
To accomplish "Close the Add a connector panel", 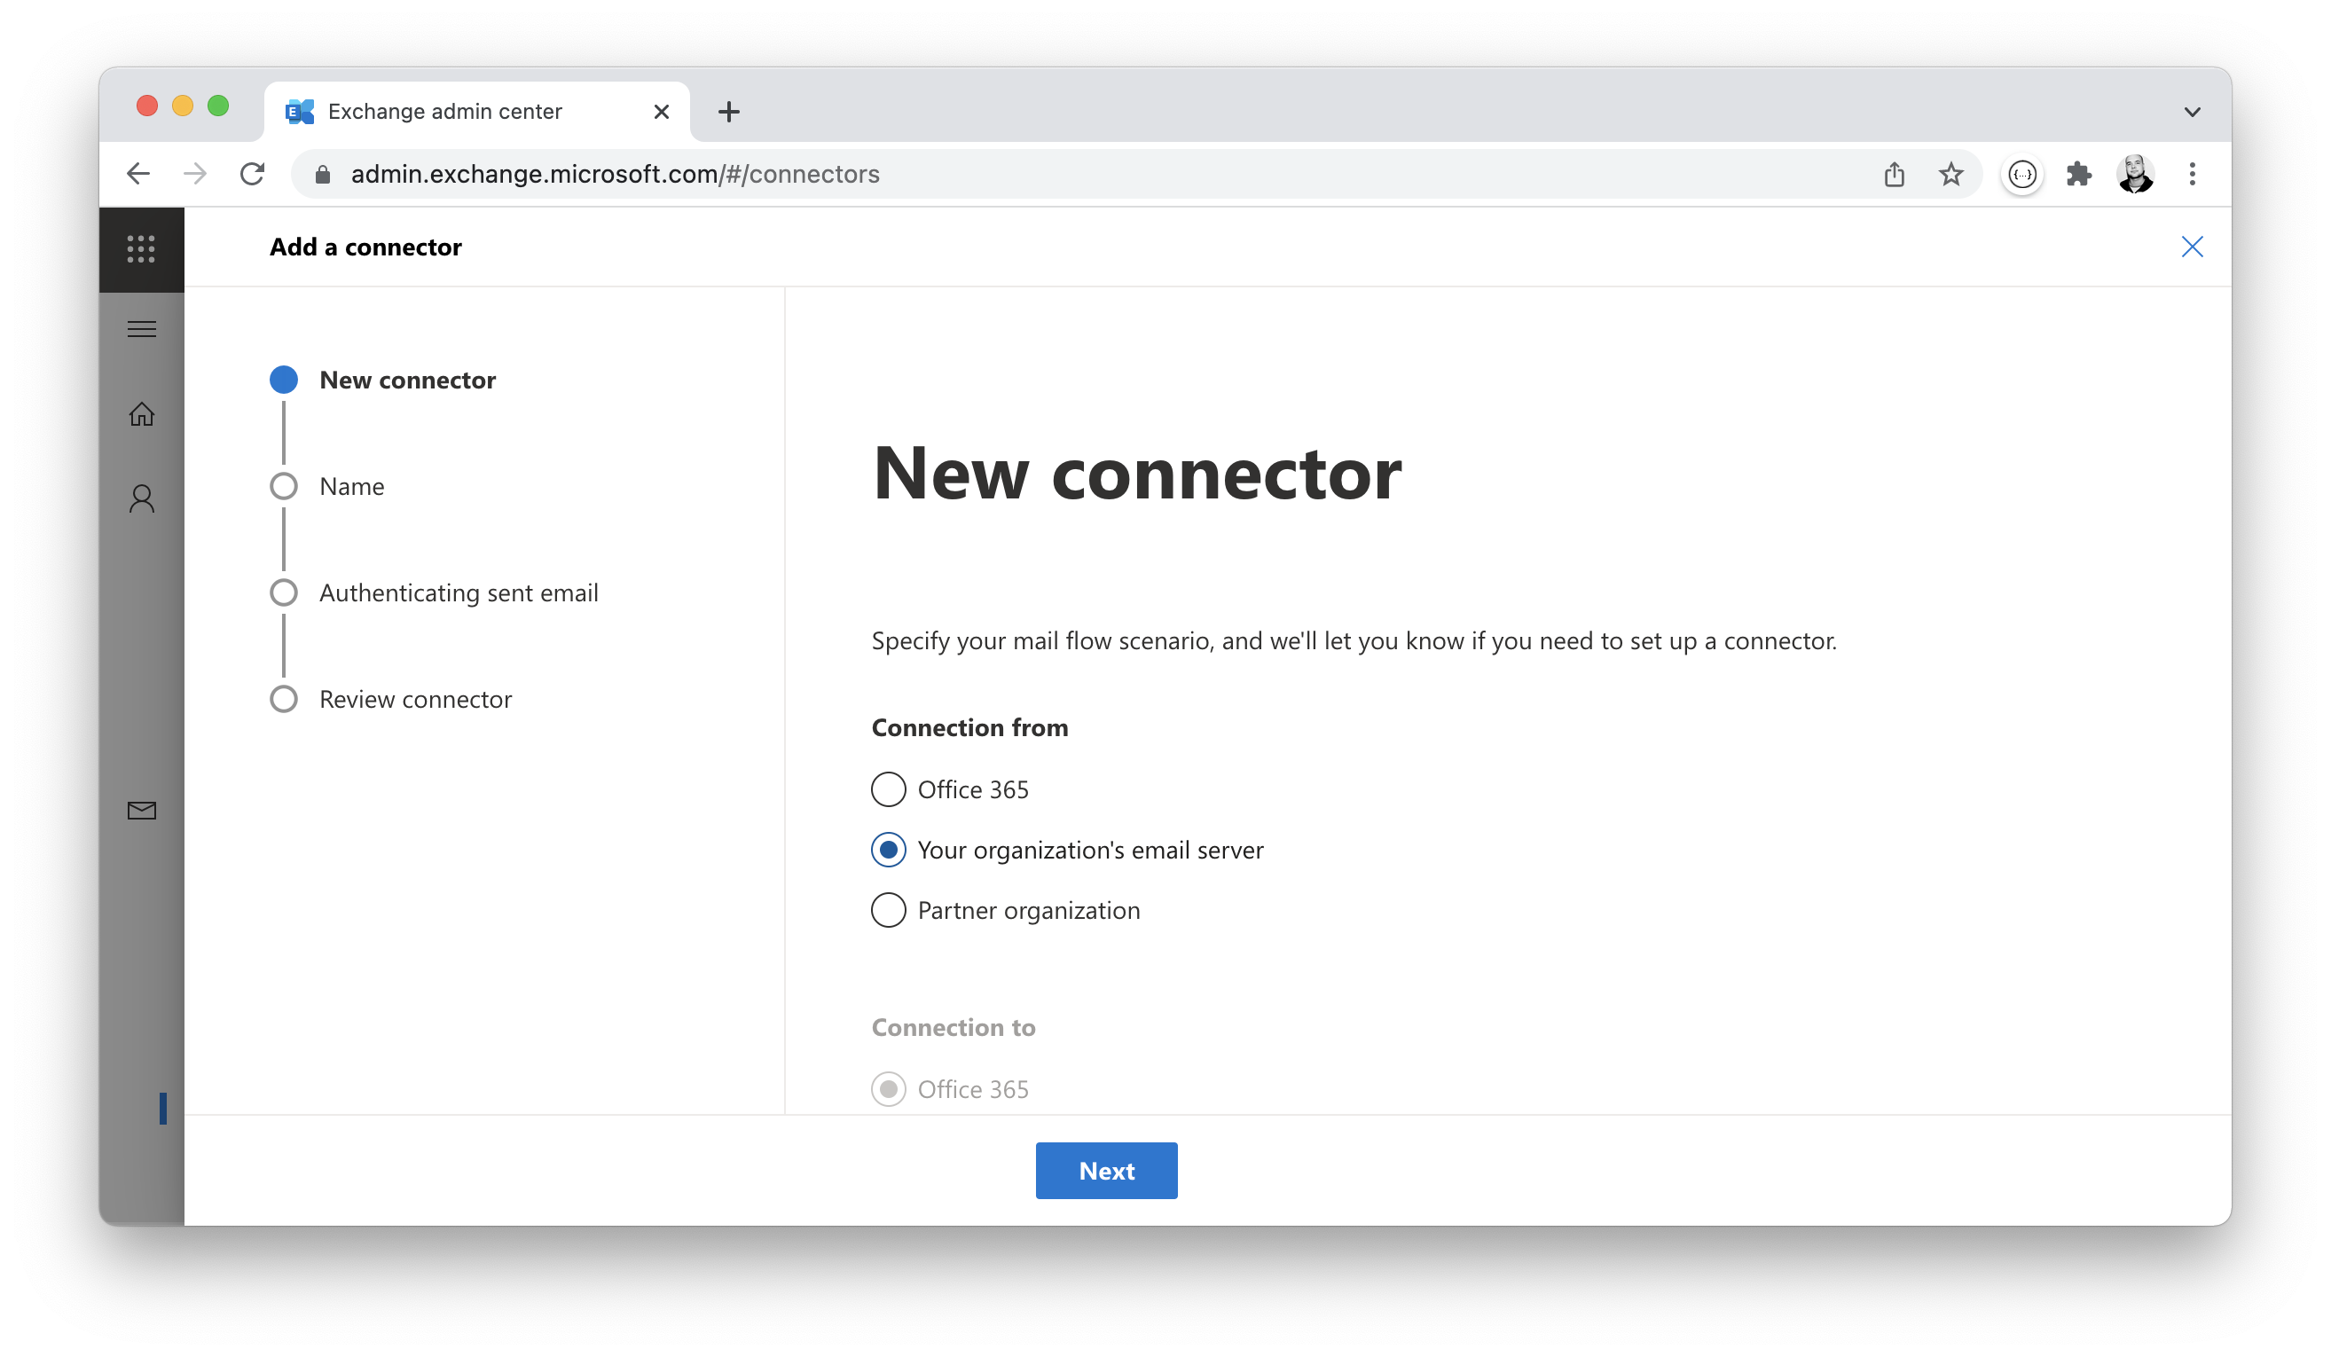I will [2192, 247].
